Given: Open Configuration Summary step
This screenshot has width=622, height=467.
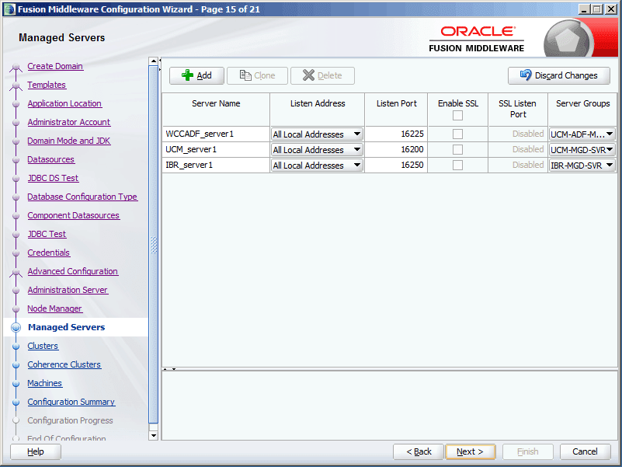Looking at the screenshot, I should click(71, 403).
